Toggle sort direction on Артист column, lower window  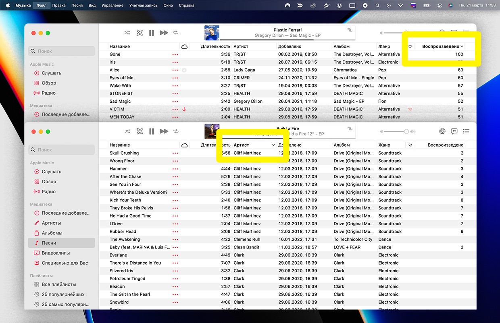click(x=255, y=145)
